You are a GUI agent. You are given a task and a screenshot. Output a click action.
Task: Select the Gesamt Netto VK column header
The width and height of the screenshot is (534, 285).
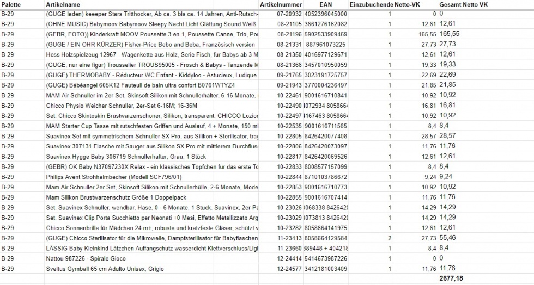pos(464,4)
